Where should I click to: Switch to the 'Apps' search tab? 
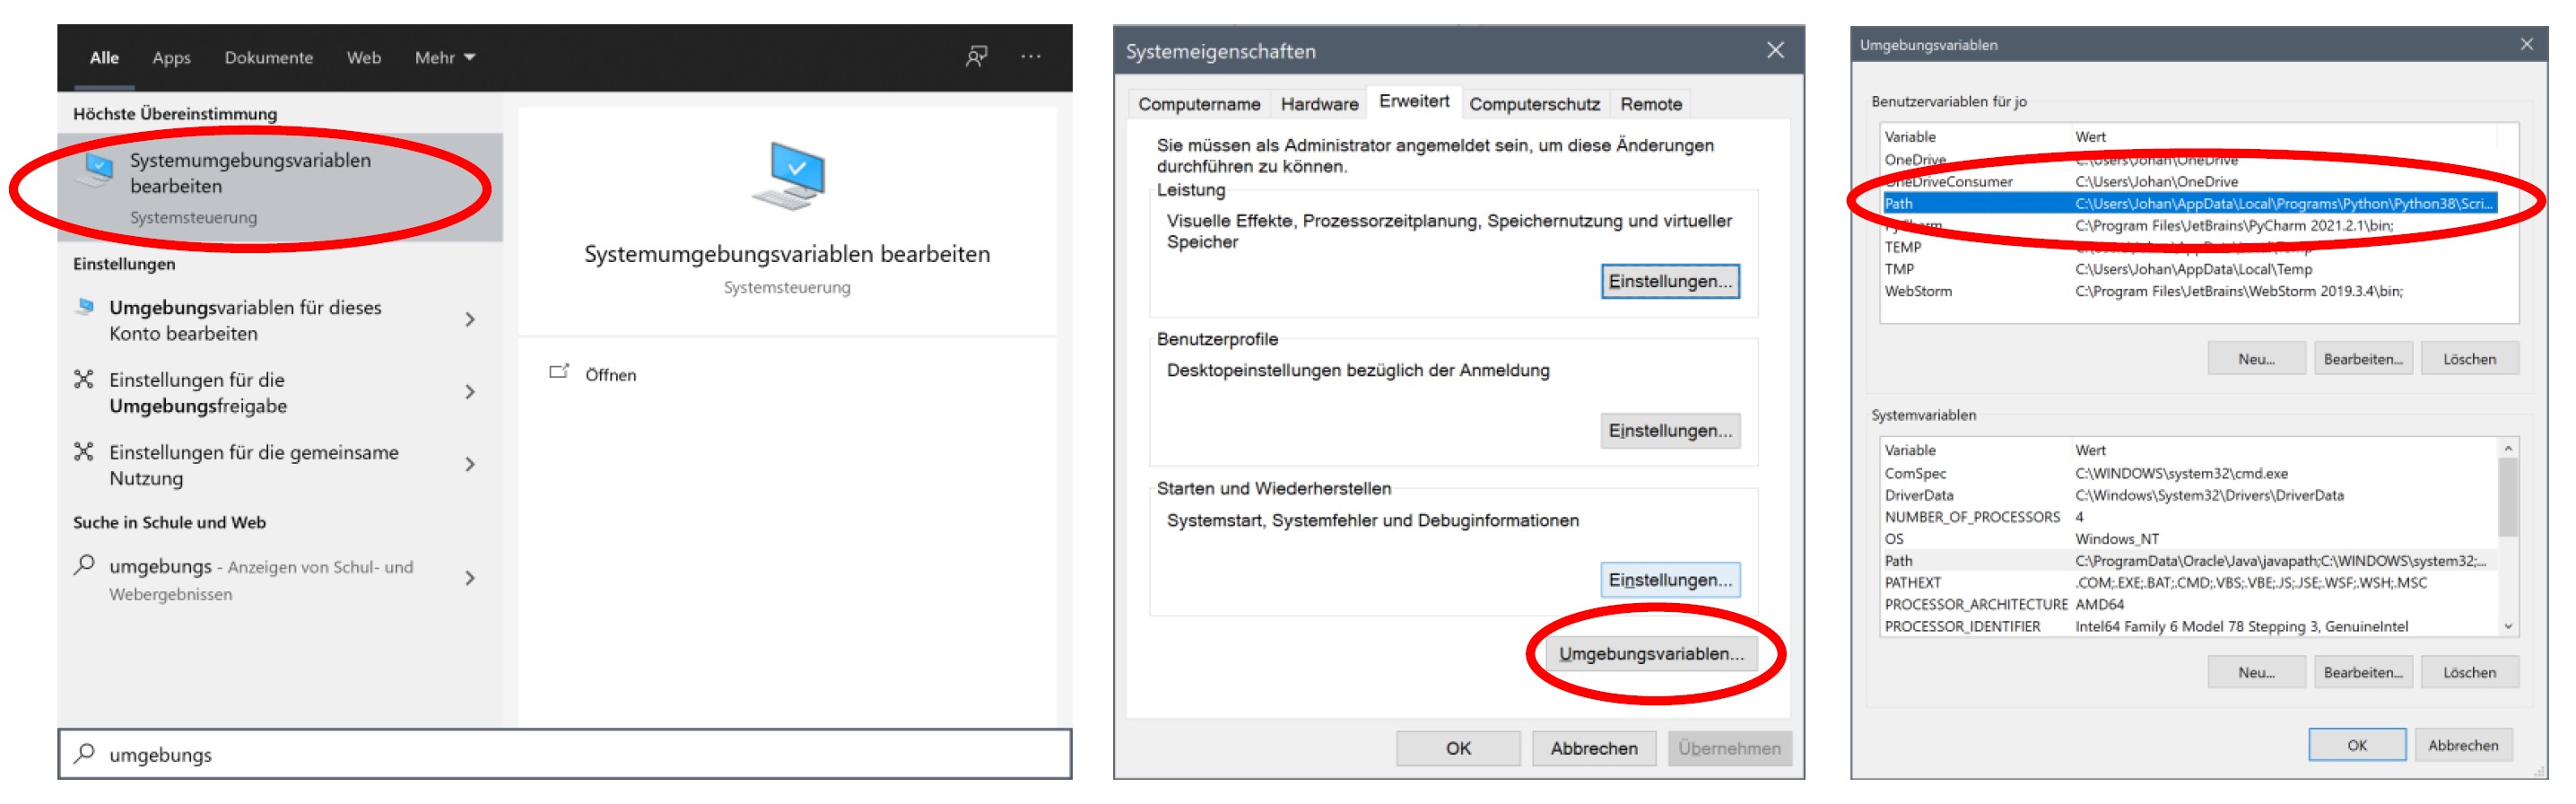point(171,58)
